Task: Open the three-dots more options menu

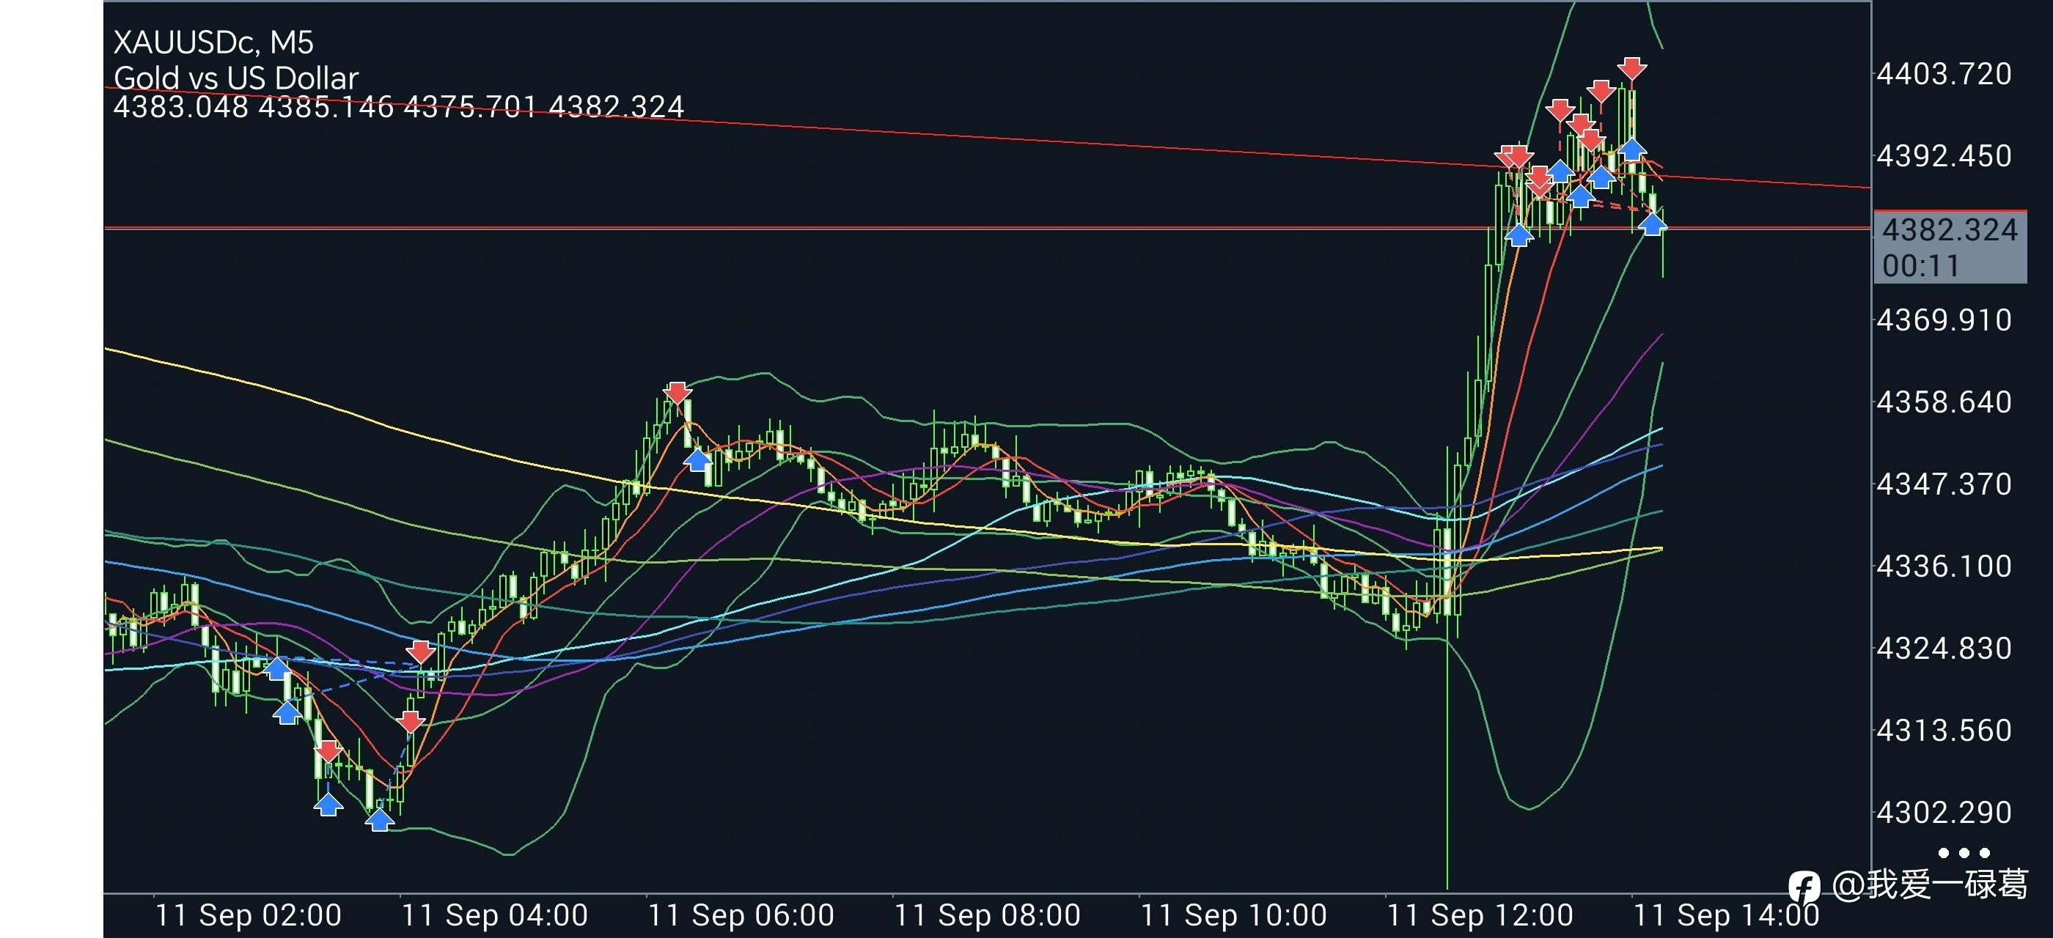Action: pyautogui.click(x=1964, y=853)
